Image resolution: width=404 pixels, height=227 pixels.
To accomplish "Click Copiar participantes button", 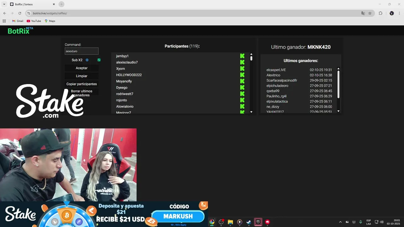I will (x=81, y=84).
